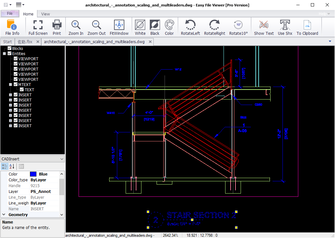Rotate drawing by 10 degrees
The width and height of the screenshot is (335, 238).
coord(238,27)
